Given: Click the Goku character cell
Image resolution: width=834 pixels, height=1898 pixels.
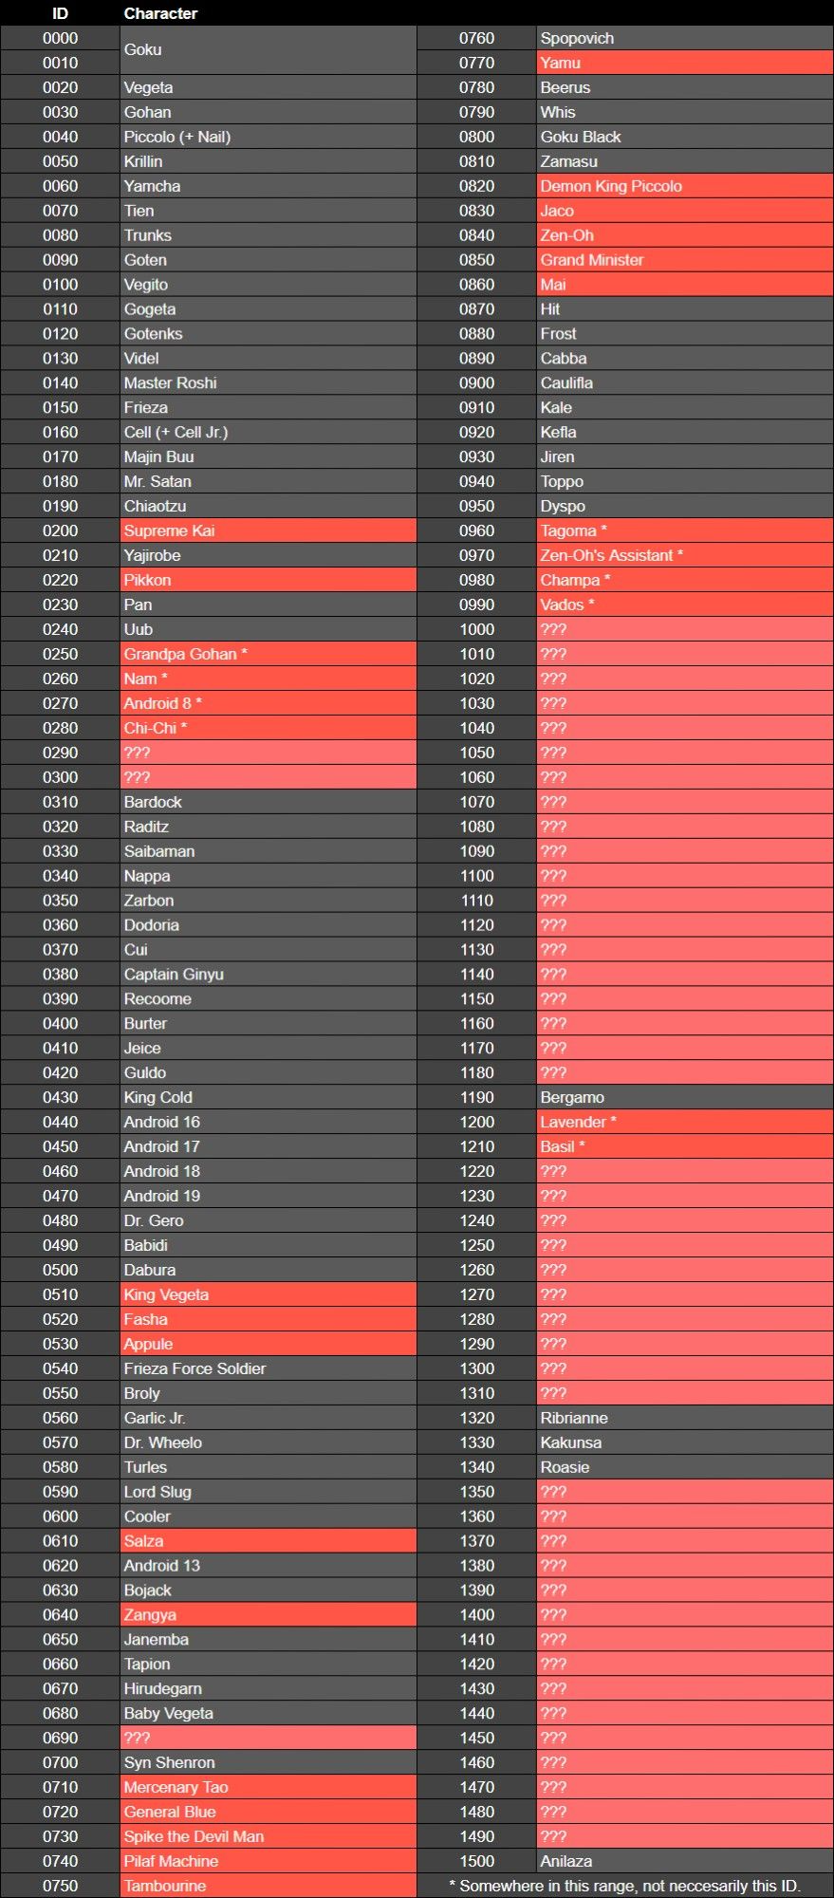Looking at the screenshot, I should coord(268,49).
